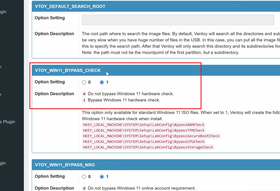Screen dimensions: 280x191
Task: Click the VTOY_DEFAULT_SEARCH_ROOT panel header
Action: click(x=156, y=7)
